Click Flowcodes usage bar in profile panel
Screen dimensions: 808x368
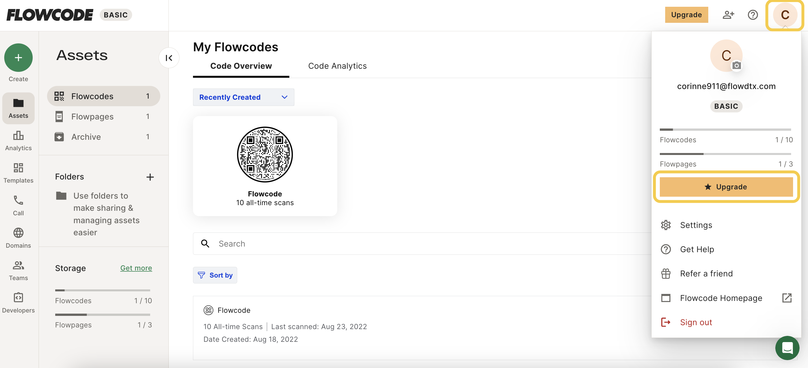(x=725, y=129)
